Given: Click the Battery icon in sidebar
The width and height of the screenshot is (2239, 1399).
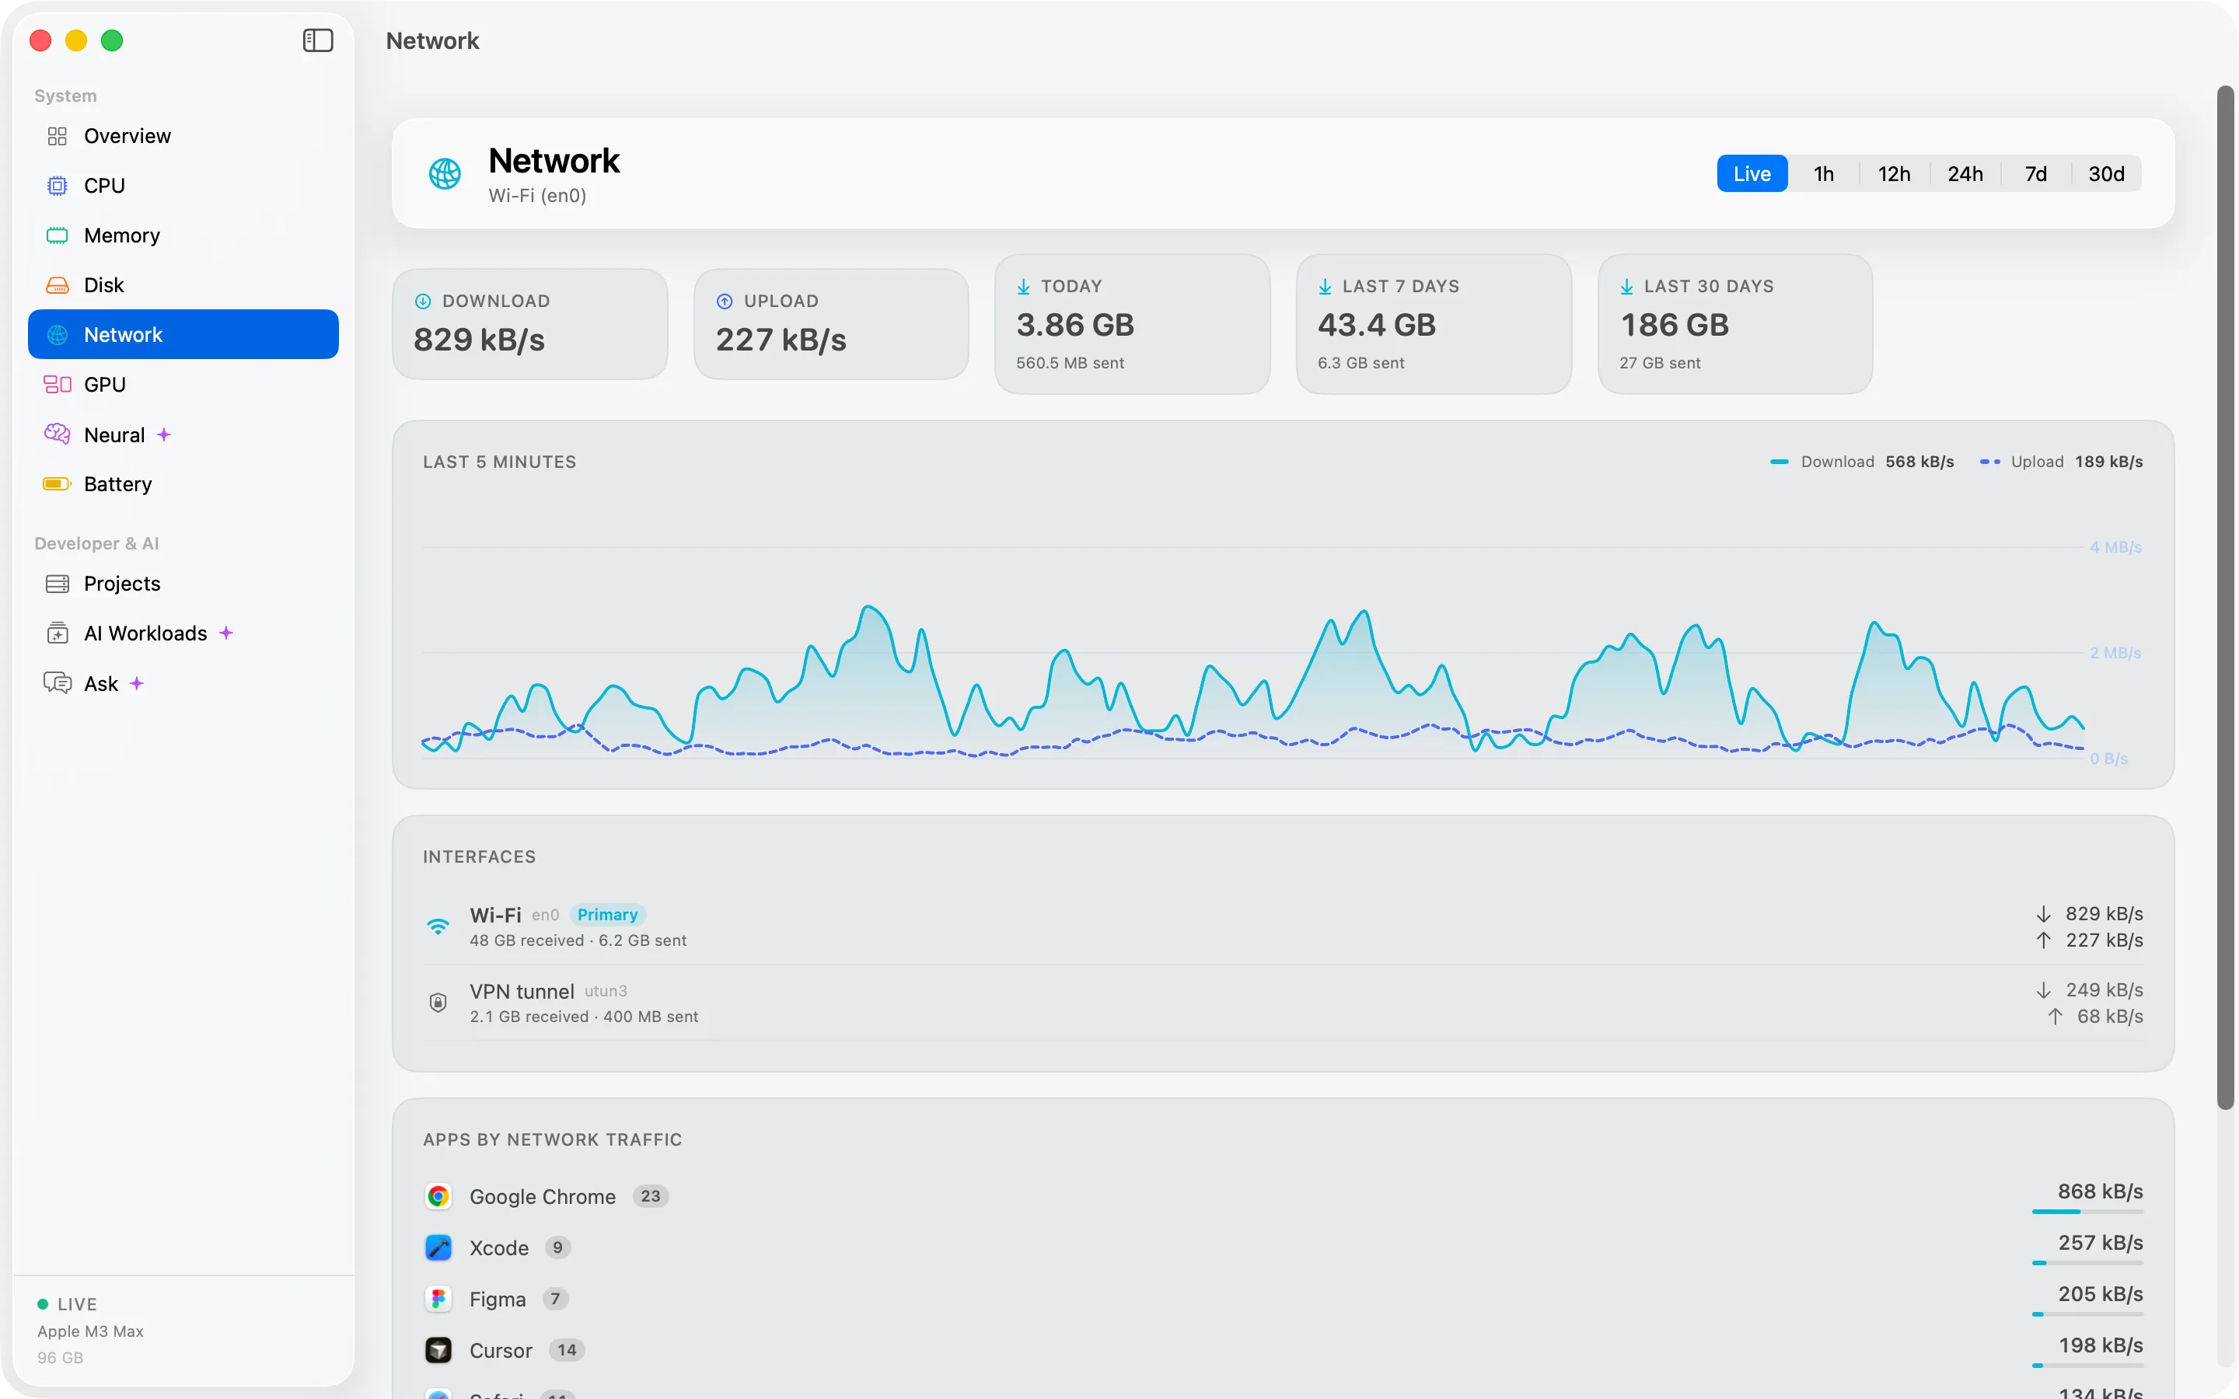Looking at the screenshot, I should 58,484.
